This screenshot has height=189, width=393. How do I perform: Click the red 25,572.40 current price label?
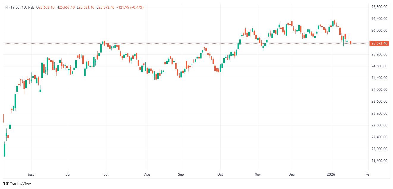379,44
